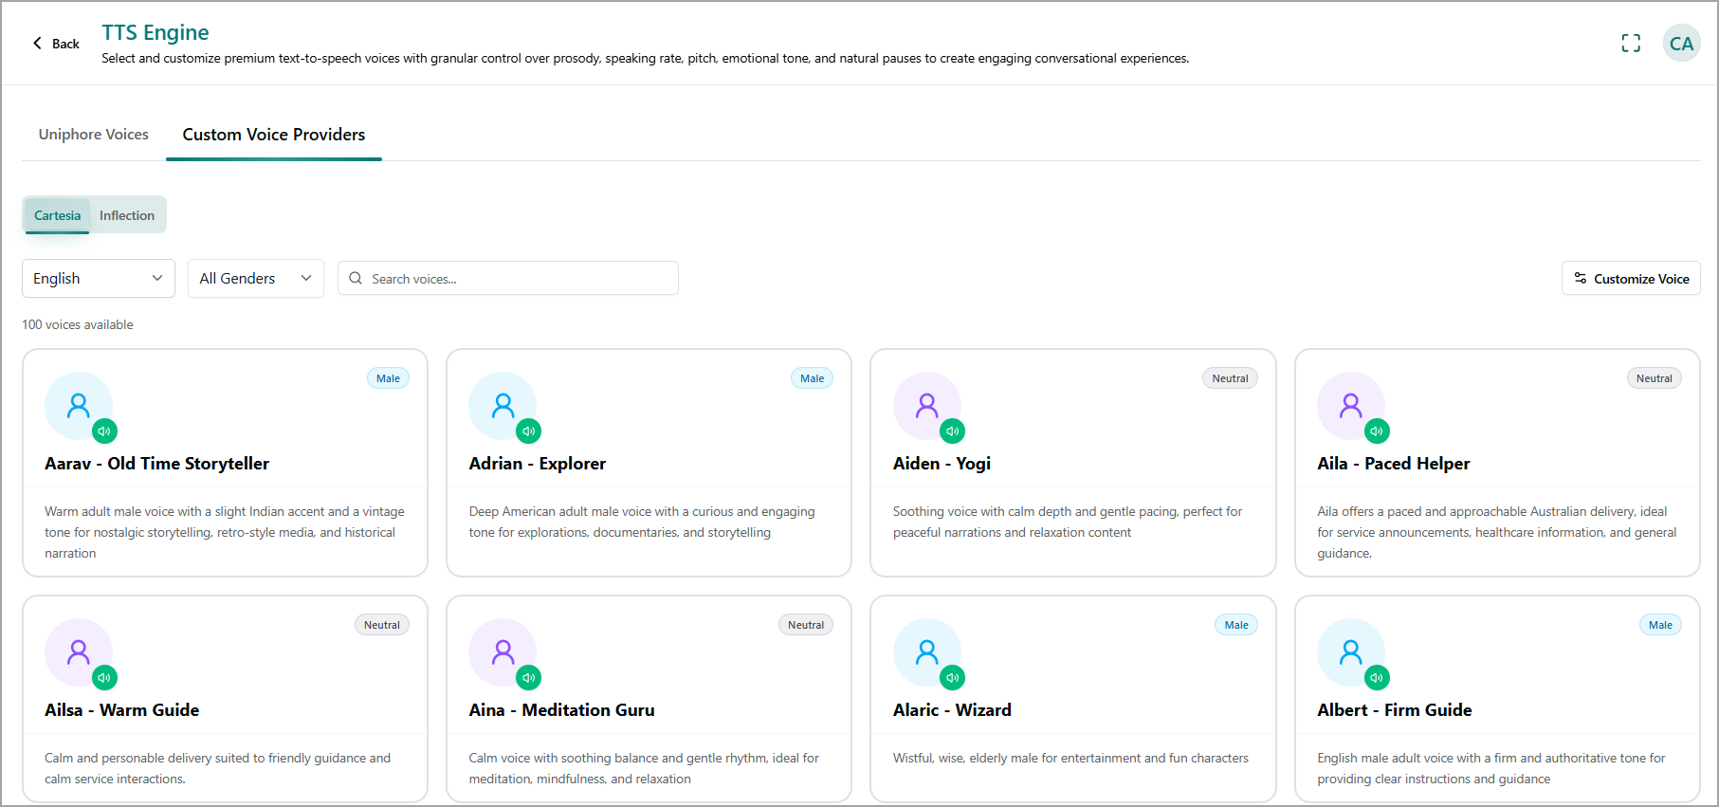Select the Aila - Paced Helper title
The image size is (1719, 807).
[1394, 464]
